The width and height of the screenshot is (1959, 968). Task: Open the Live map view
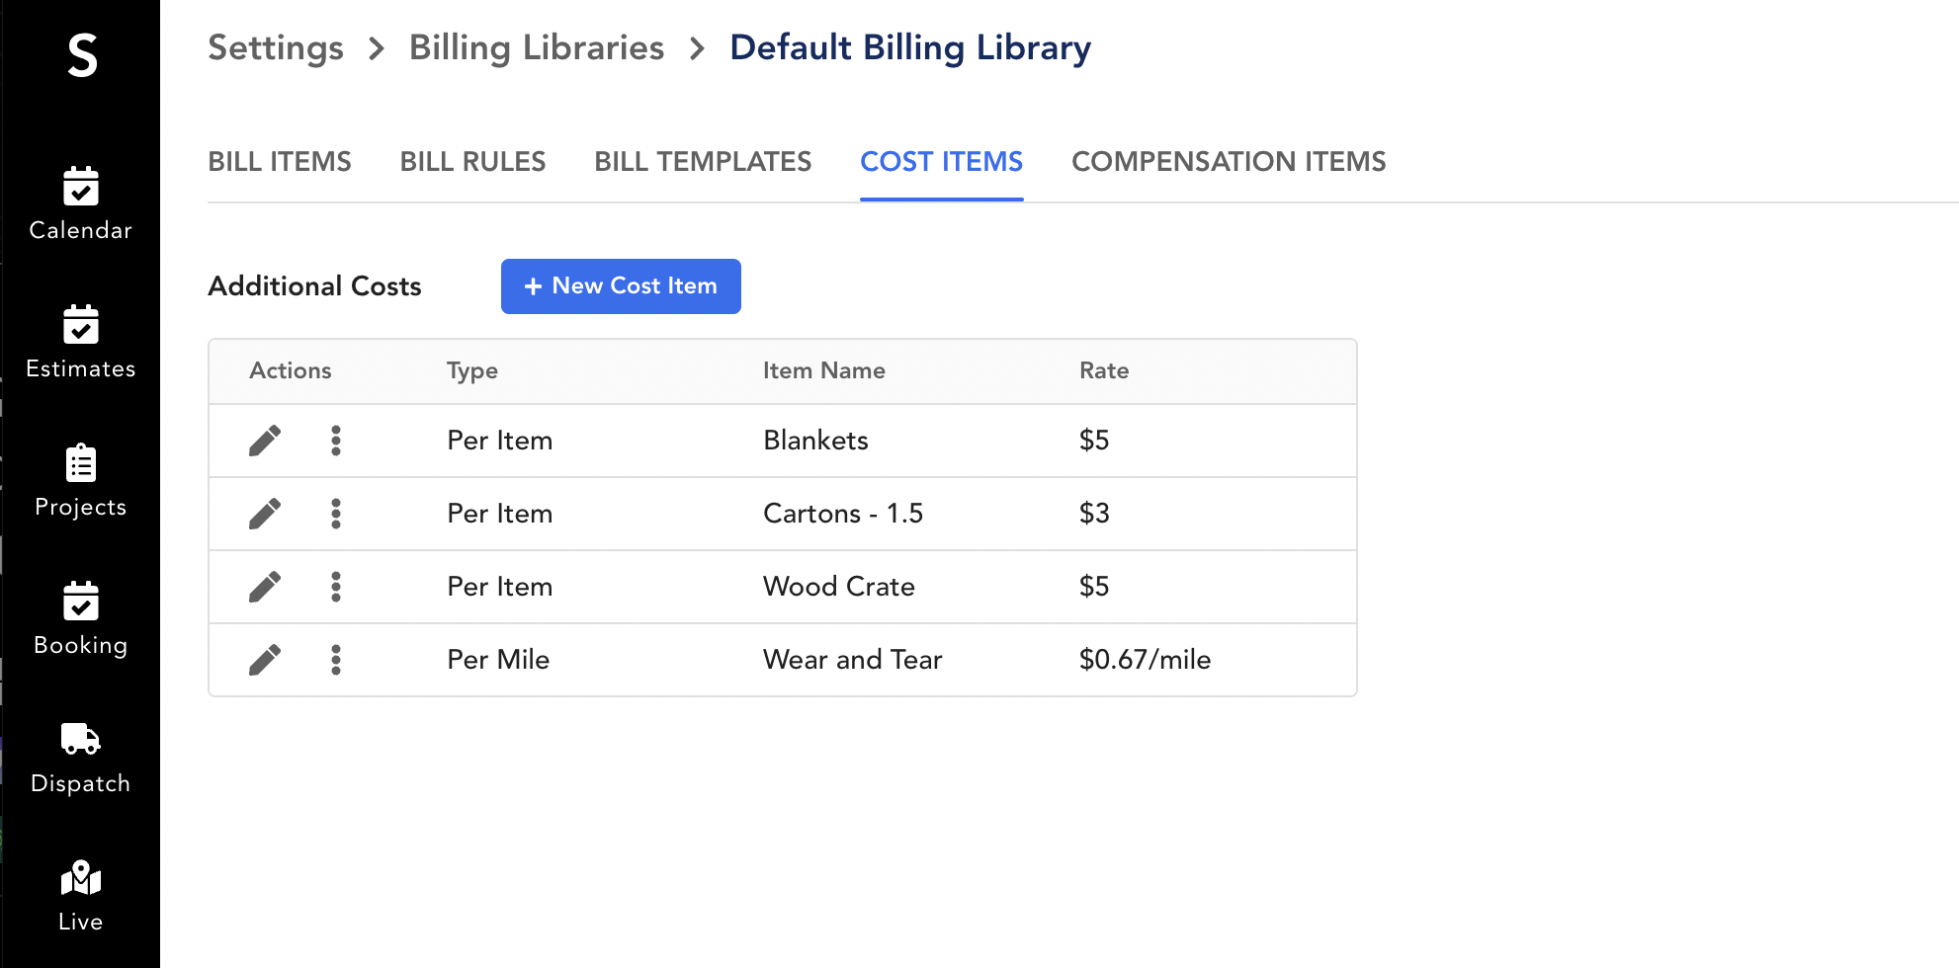point(80,879)
